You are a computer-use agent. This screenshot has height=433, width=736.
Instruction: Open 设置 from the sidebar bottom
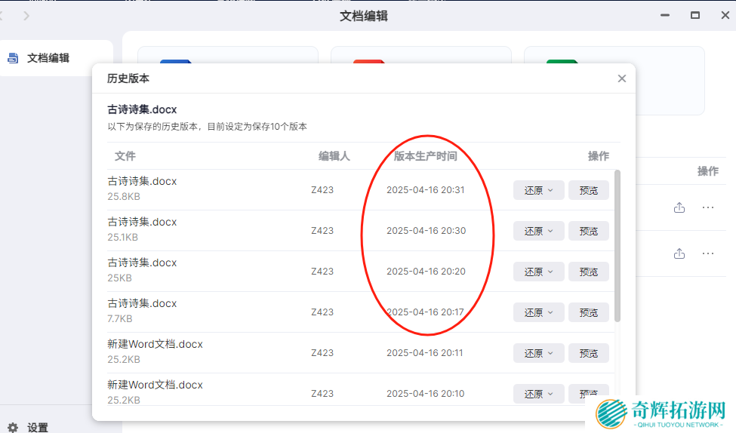38,428
